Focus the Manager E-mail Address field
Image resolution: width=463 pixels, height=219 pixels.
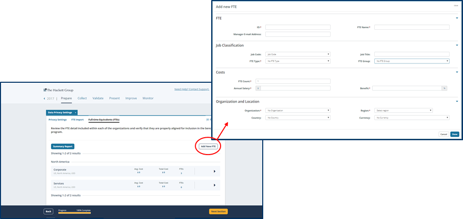pos(297,34)
